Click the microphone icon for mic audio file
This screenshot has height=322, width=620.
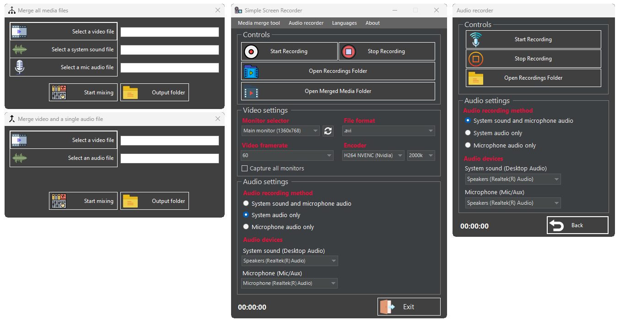(19, 66)
